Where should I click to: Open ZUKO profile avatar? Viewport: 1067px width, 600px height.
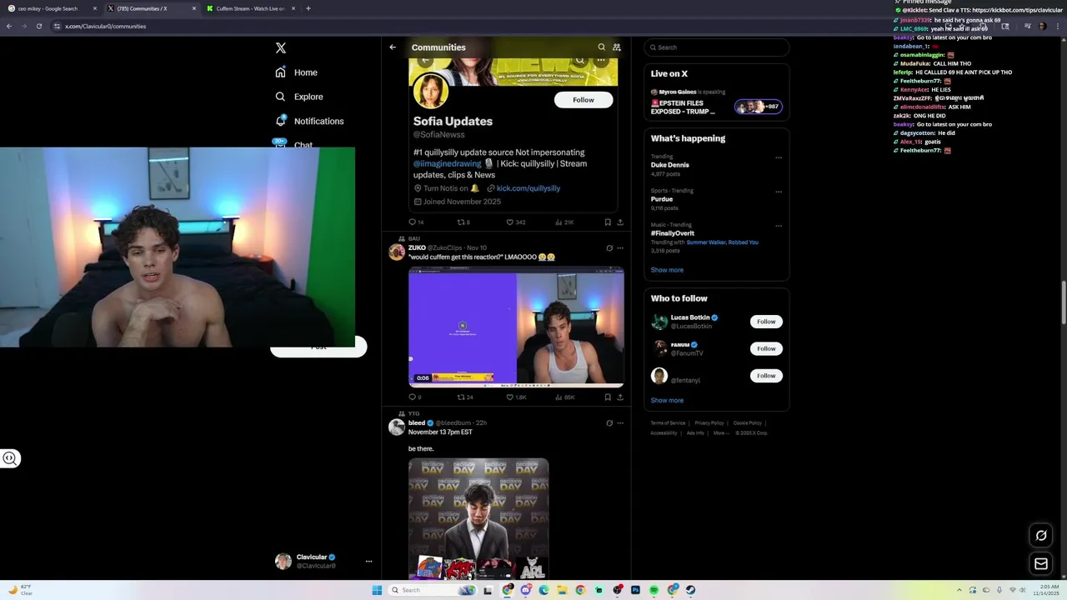click(397, 252)
